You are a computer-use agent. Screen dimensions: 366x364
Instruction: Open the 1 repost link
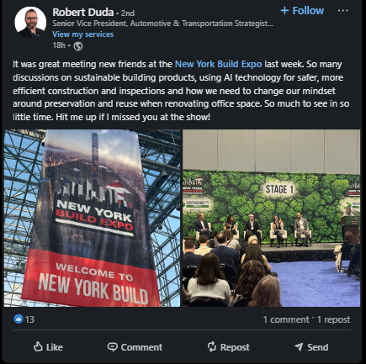pyautogui.click(x=333, y=319)
